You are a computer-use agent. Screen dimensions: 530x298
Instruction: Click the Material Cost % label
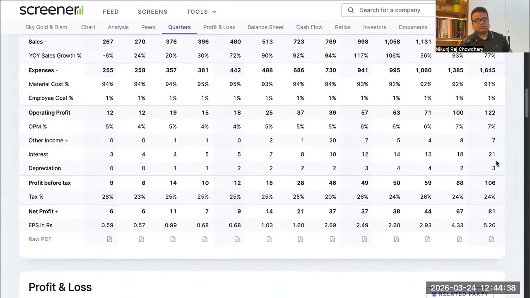49,84
